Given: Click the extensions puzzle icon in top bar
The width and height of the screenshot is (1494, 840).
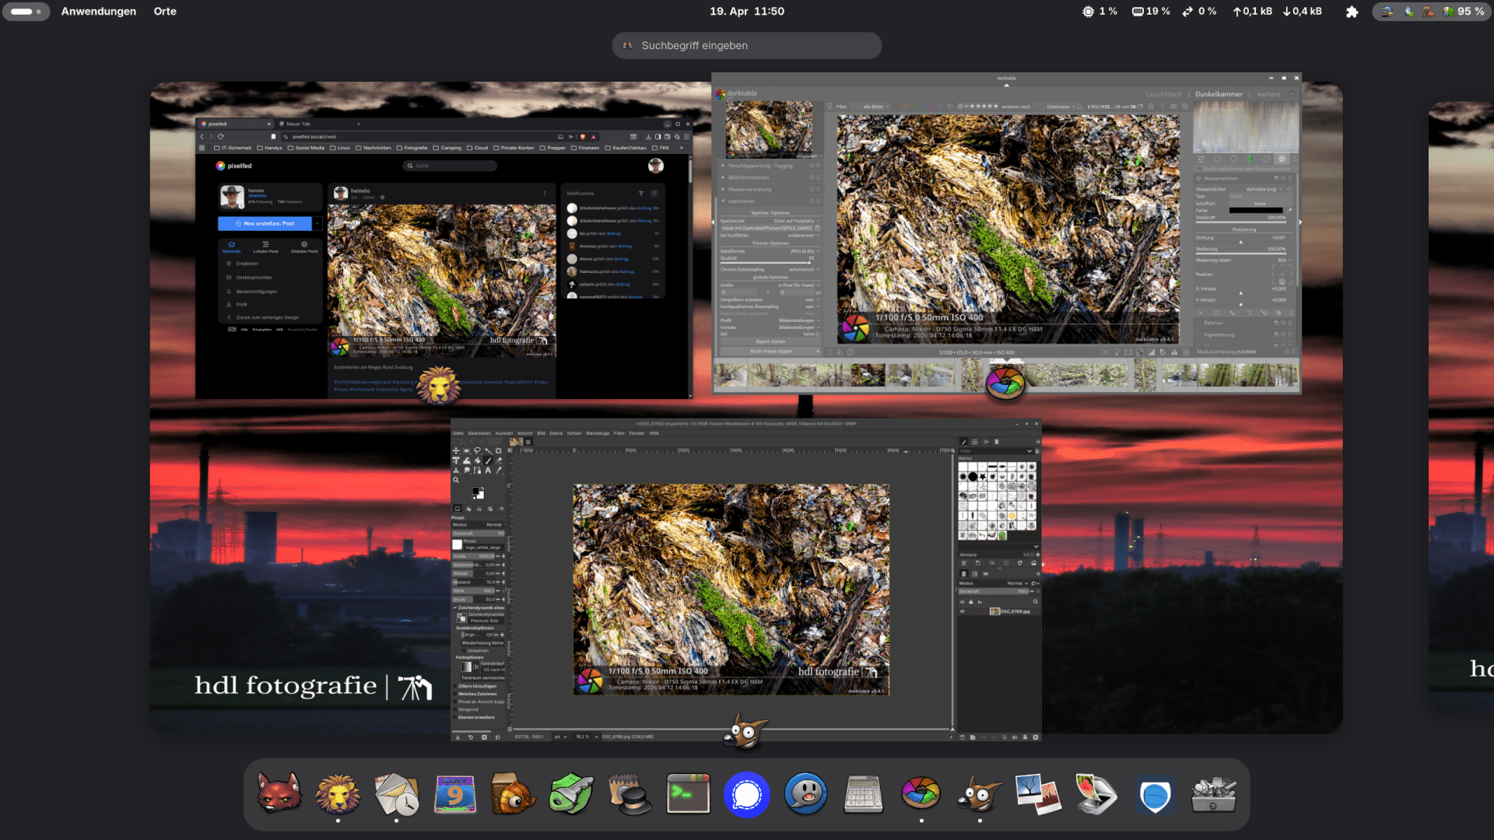Looking at the screenshot, I should tap(1352, 12).
